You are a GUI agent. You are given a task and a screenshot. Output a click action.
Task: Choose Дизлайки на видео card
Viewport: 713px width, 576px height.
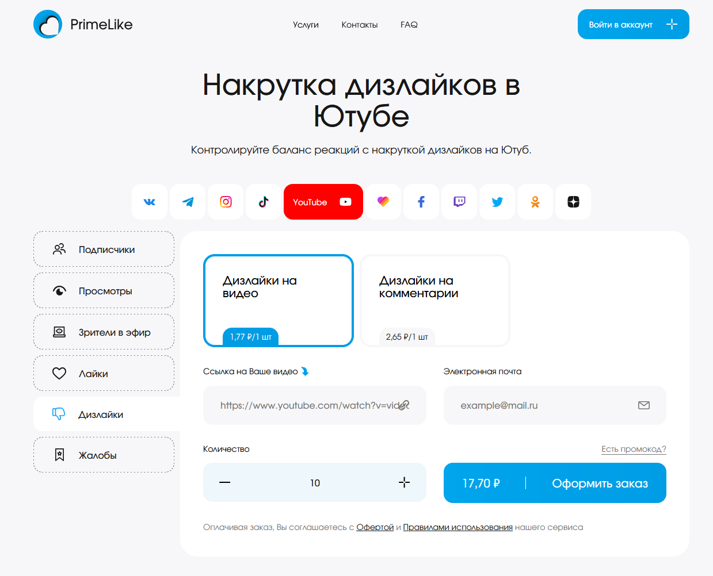coord(279,301)
